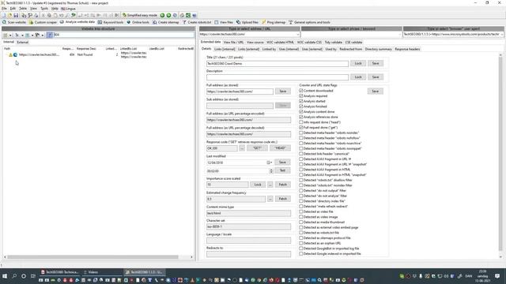Click the quick filter text box containing 404
Screen dimensions: 506x284
point(123,35)
